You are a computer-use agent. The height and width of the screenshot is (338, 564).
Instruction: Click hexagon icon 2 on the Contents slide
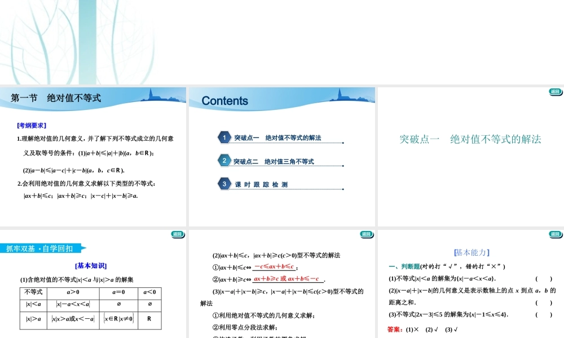pyautogui.click(x=224, y=161)
